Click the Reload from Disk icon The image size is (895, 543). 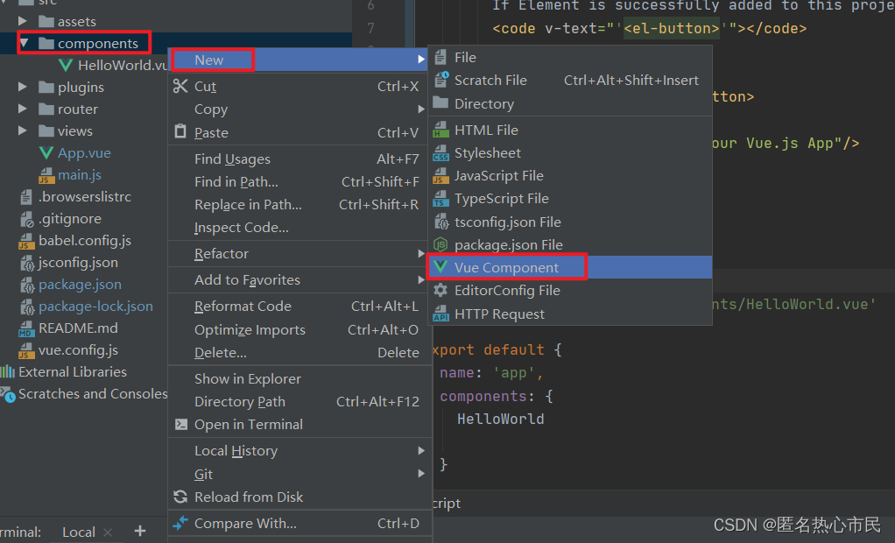[180, 497]
